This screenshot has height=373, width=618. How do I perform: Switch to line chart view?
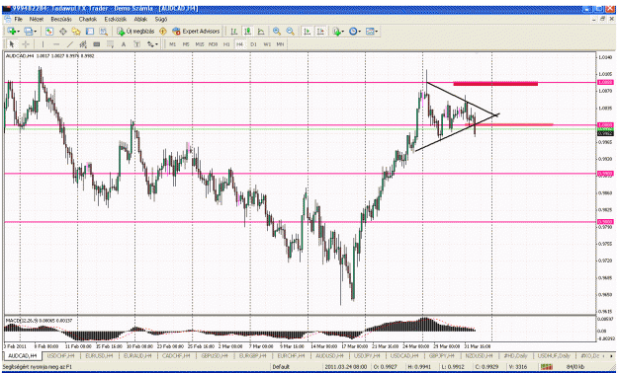pos(261,32)
